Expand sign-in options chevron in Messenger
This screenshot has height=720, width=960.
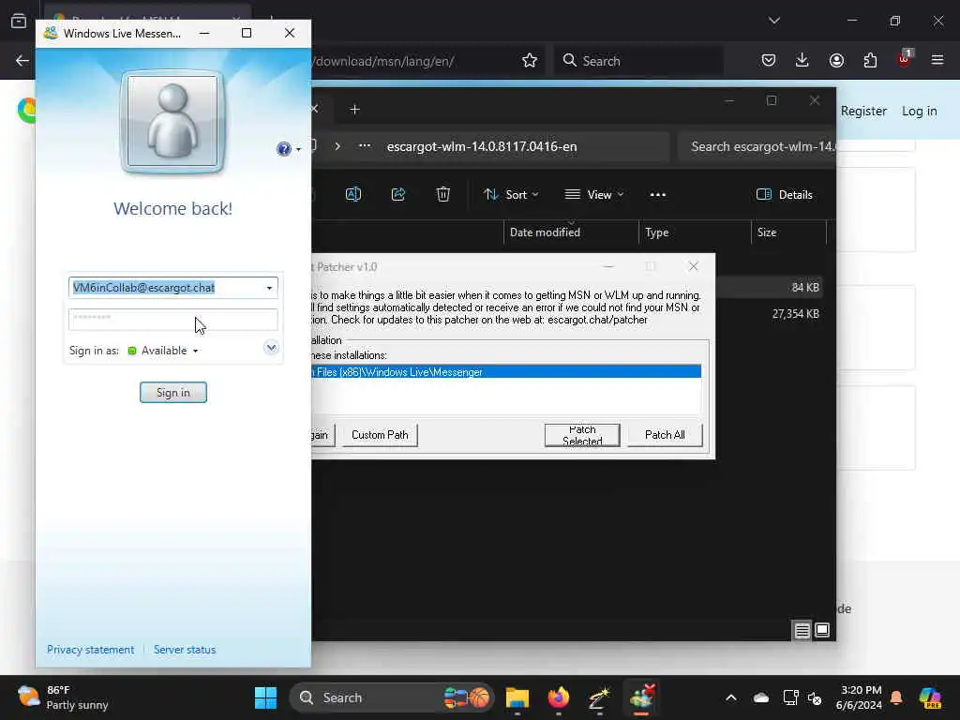(271, 348)
